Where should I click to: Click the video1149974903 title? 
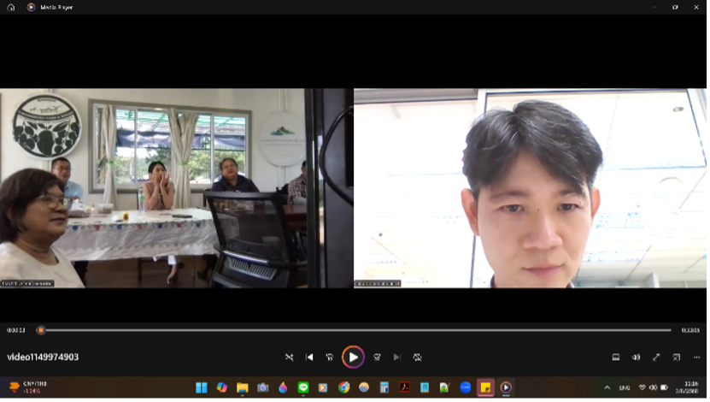tap(43, 357)
